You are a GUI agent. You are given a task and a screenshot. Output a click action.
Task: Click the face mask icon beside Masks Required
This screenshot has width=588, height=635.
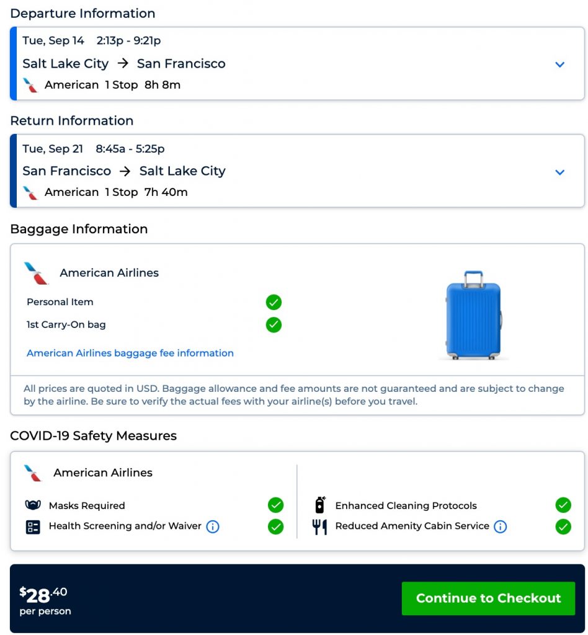[33, 505]
